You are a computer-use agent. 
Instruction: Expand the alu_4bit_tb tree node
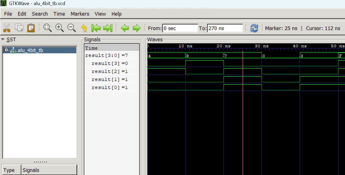point(6,50)
